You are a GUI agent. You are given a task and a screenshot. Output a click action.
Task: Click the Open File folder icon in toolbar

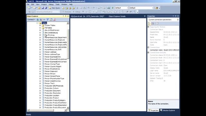pyautogui.click(x=39, y=8)
